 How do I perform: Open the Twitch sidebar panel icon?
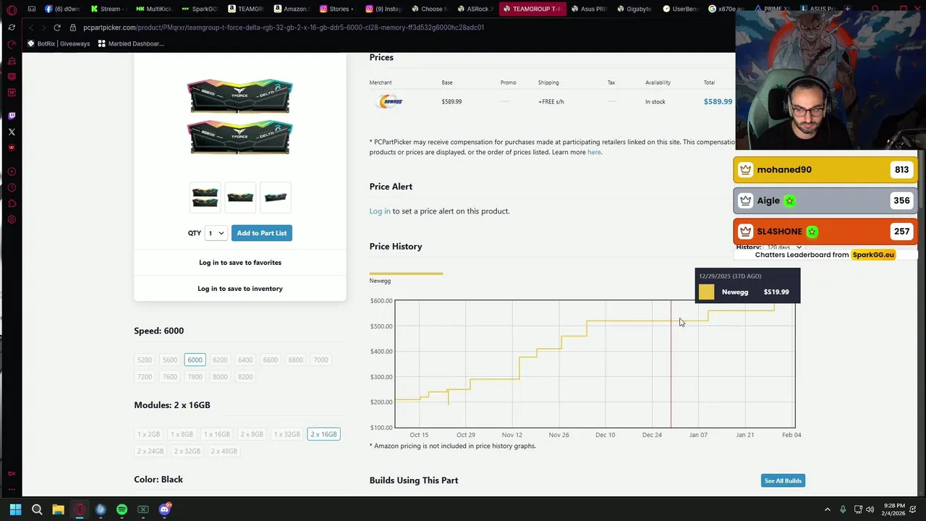point(12,116)
